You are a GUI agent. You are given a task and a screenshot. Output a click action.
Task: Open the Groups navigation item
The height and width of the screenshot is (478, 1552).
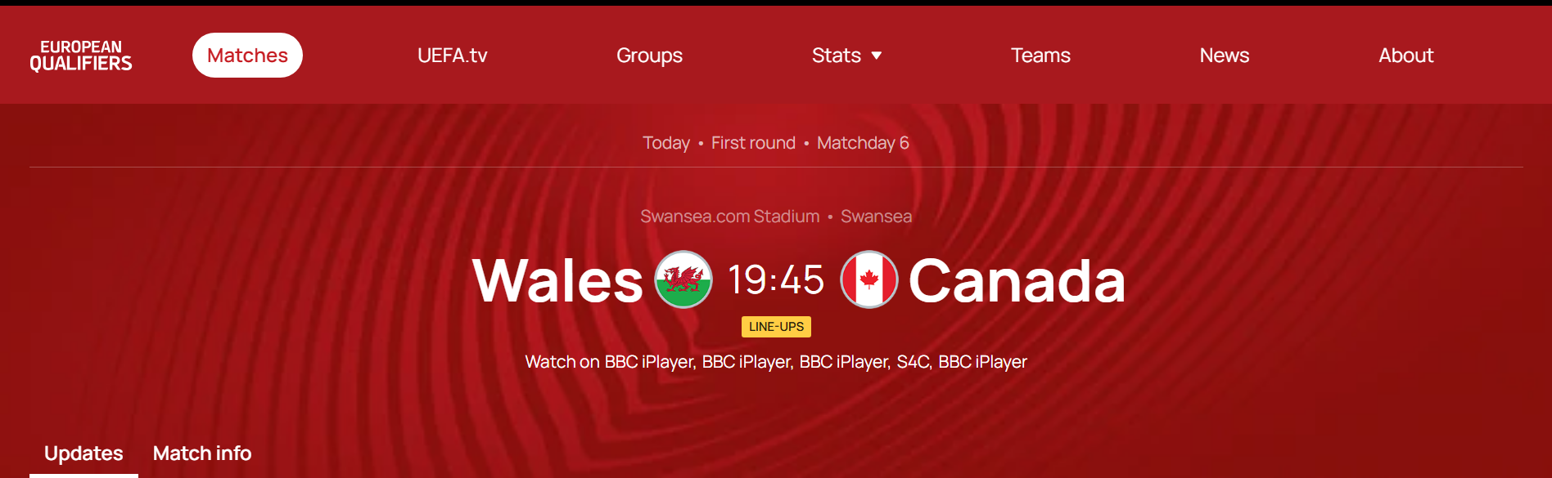point(649,56)
